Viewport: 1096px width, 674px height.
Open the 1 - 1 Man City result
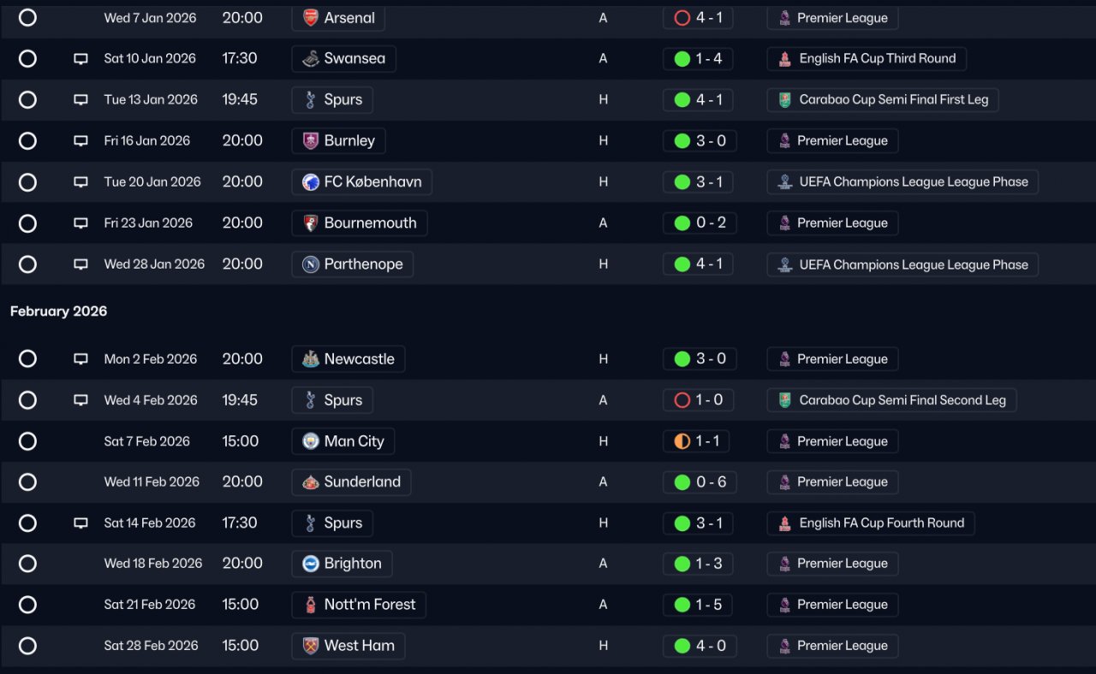698,441
